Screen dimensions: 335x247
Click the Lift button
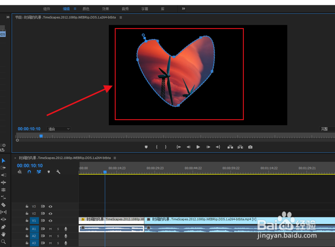point(230,147)
